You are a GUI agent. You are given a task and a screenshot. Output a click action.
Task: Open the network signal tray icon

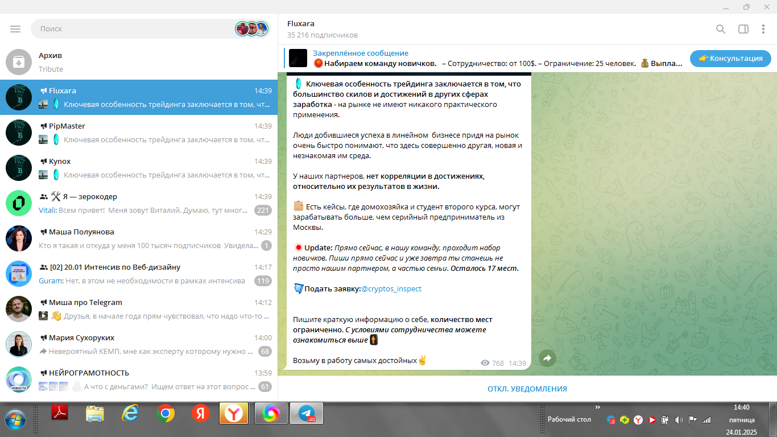tap(706, 420)
